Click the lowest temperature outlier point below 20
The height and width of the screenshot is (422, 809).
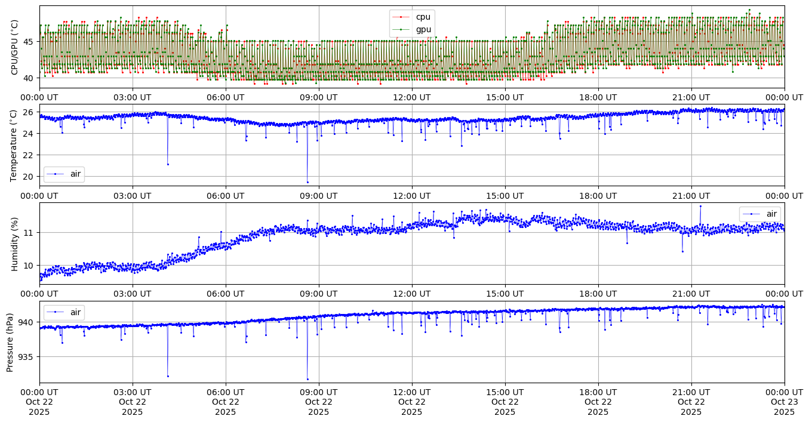coord(307,182)
